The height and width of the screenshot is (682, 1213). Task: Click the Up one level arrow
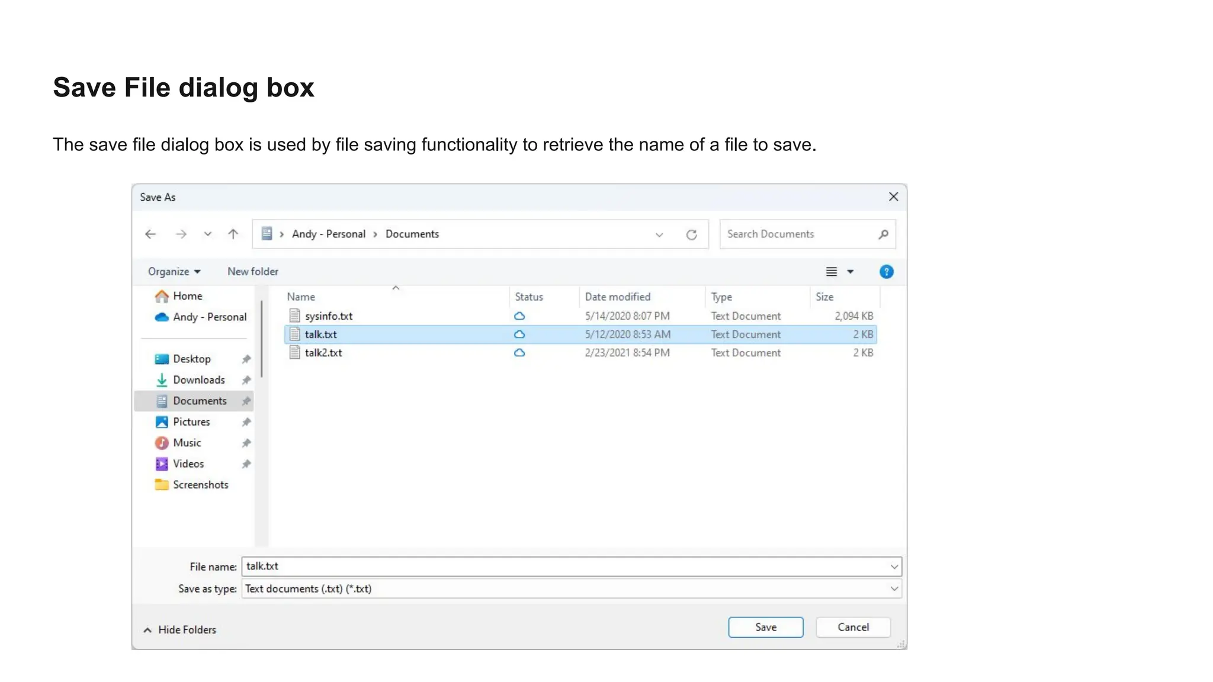(233, 234)
